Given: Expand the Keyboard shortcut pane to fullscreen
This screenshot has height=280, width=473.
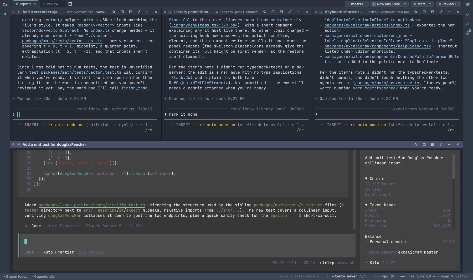Looking at the screenshot, I should tap(441, 12).
